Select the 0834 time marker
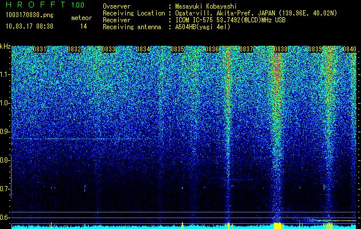The image size is (361, 229). click(x=143, y=49)
